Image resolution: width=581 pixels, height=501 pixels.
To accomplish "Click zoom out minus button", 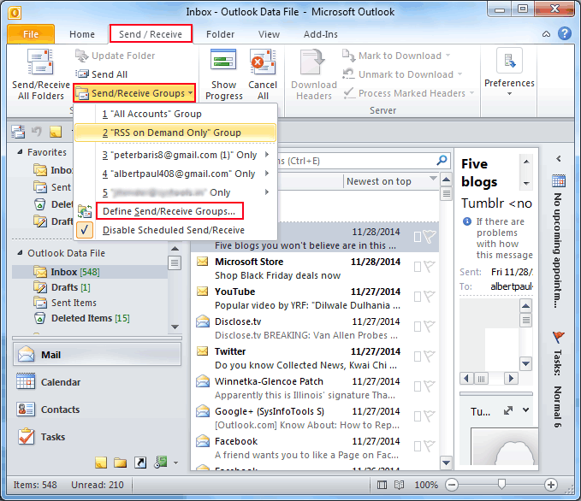I will (x=452, y=485).
